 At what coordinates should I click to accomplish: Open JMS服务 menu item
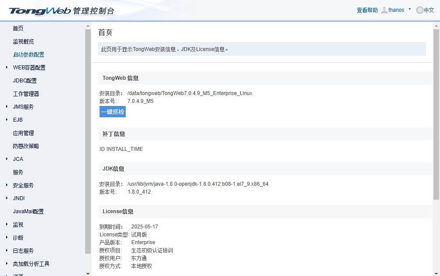click(x=23, y=107)
